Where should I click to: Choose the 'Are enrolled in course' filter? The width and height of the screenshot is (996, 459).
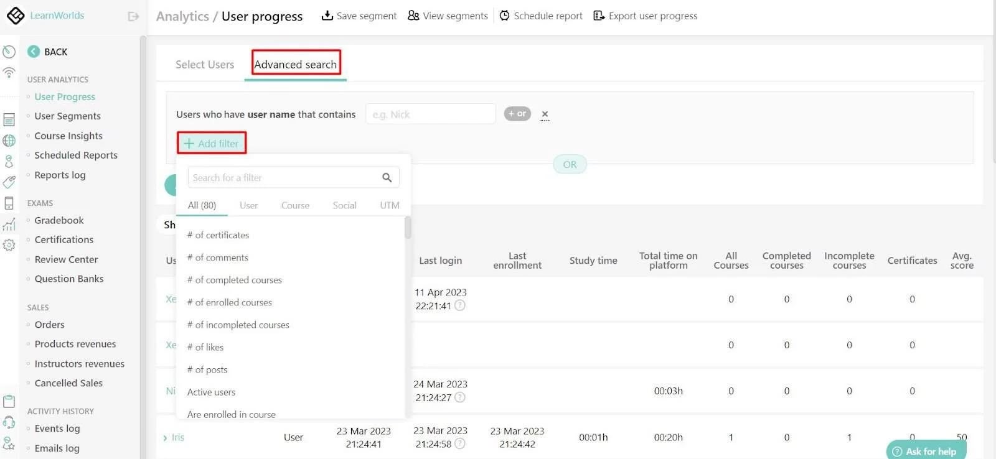point(232,414)
